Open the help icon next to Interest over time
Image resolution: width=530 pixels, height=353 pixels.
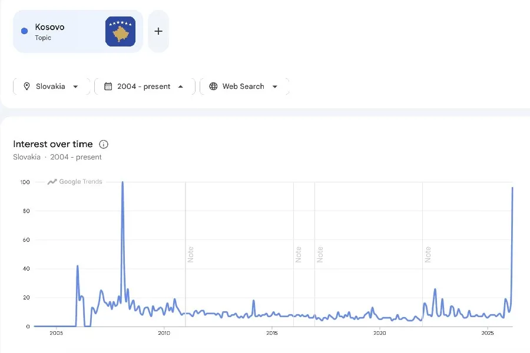coord(104,144)
